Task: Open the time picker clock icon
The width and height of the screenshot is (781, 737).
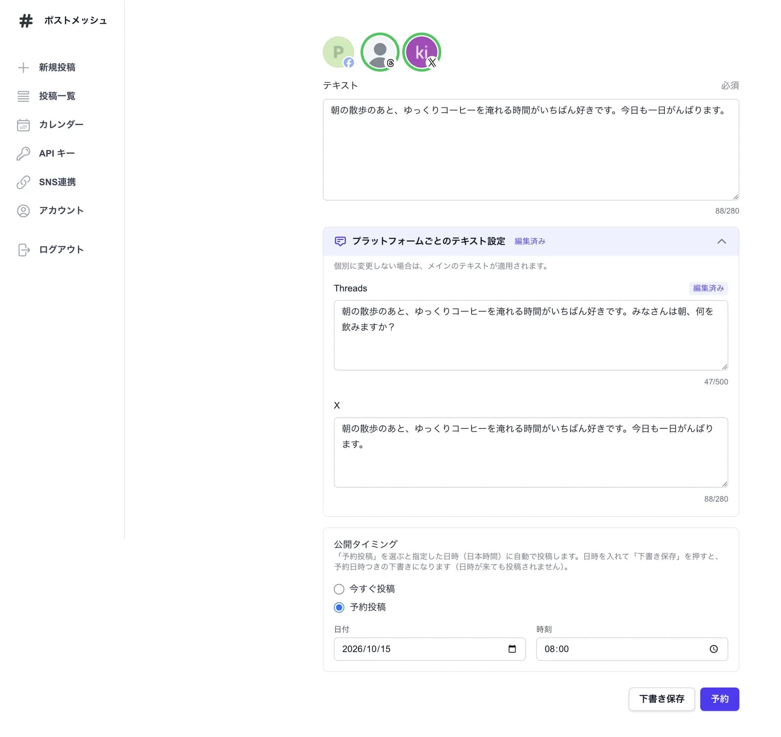Action: pos(714,649)
